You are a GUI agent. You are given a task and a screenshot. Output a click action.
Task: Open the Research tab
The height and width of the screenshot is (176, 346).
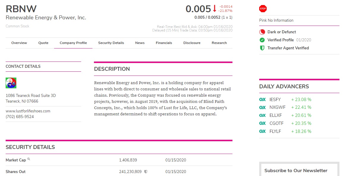(219, 43)
